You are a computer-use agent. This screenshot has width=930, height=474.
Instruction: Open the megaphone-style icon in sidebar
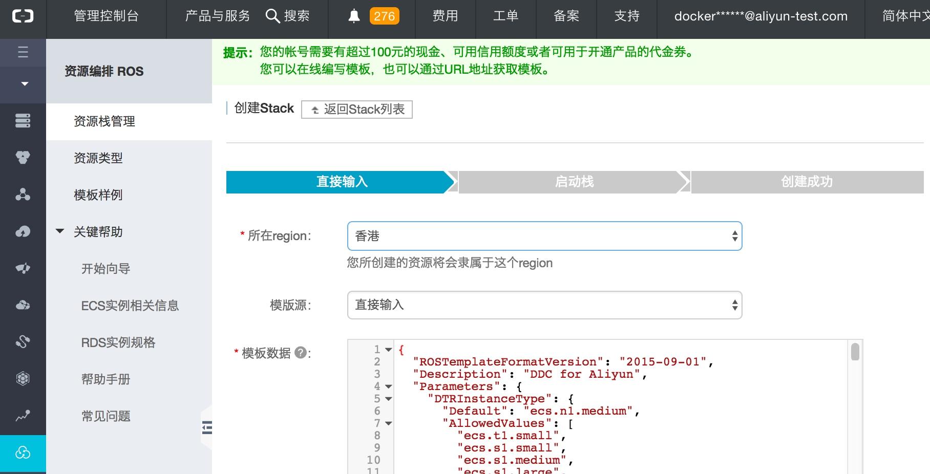(23, 268)
